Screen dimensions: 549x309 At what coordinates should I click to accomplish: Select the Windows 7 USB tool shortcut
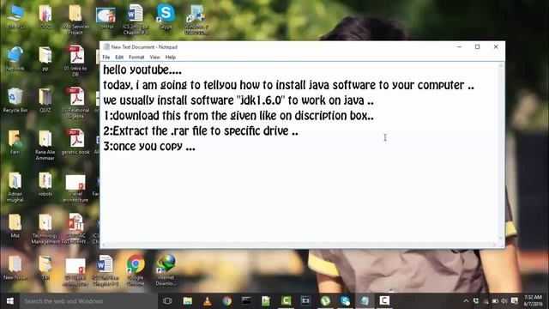click(196, 20)
